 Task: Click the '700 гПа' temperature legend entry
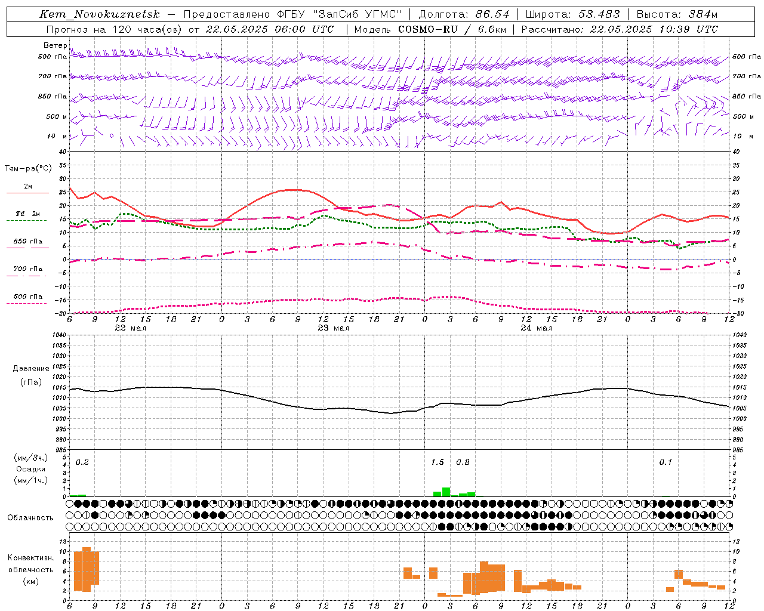(x=28, y=269)
